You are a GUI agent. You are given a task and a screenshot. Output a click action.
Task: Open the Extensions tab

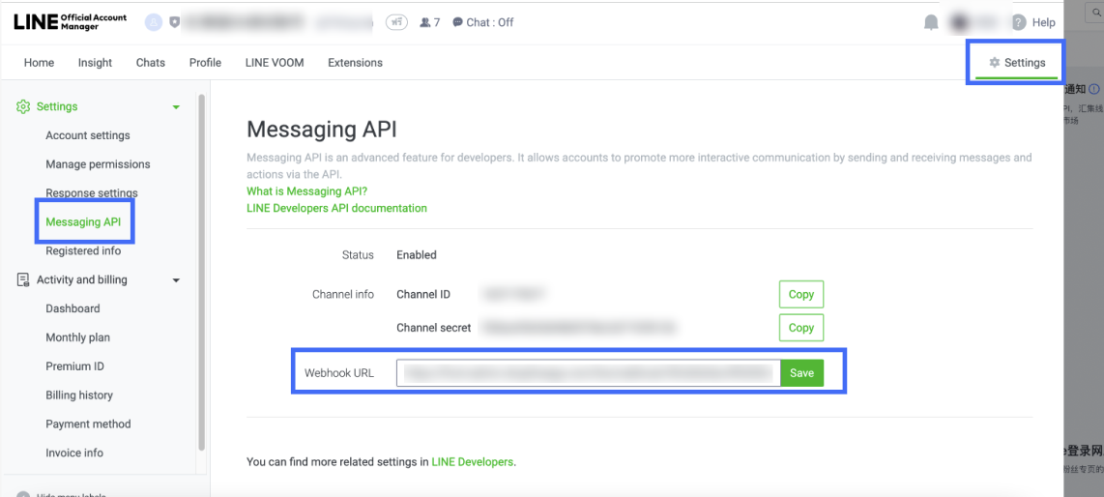[356, 63]
